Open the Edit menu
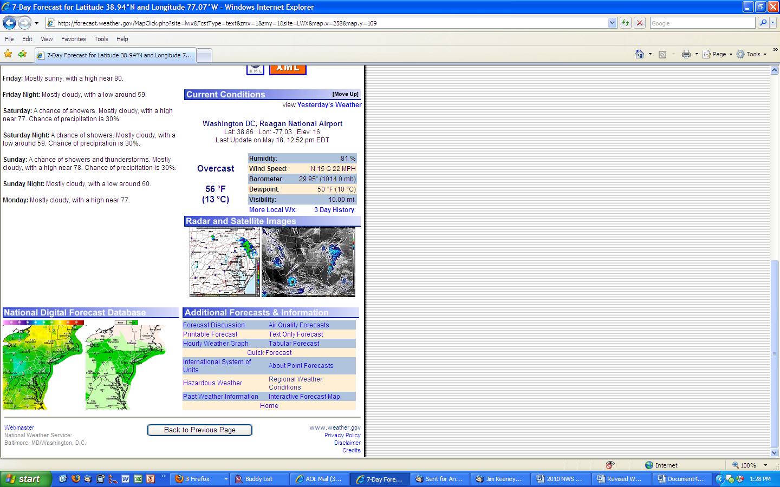 pyautogui.click(x=27, y=39)
